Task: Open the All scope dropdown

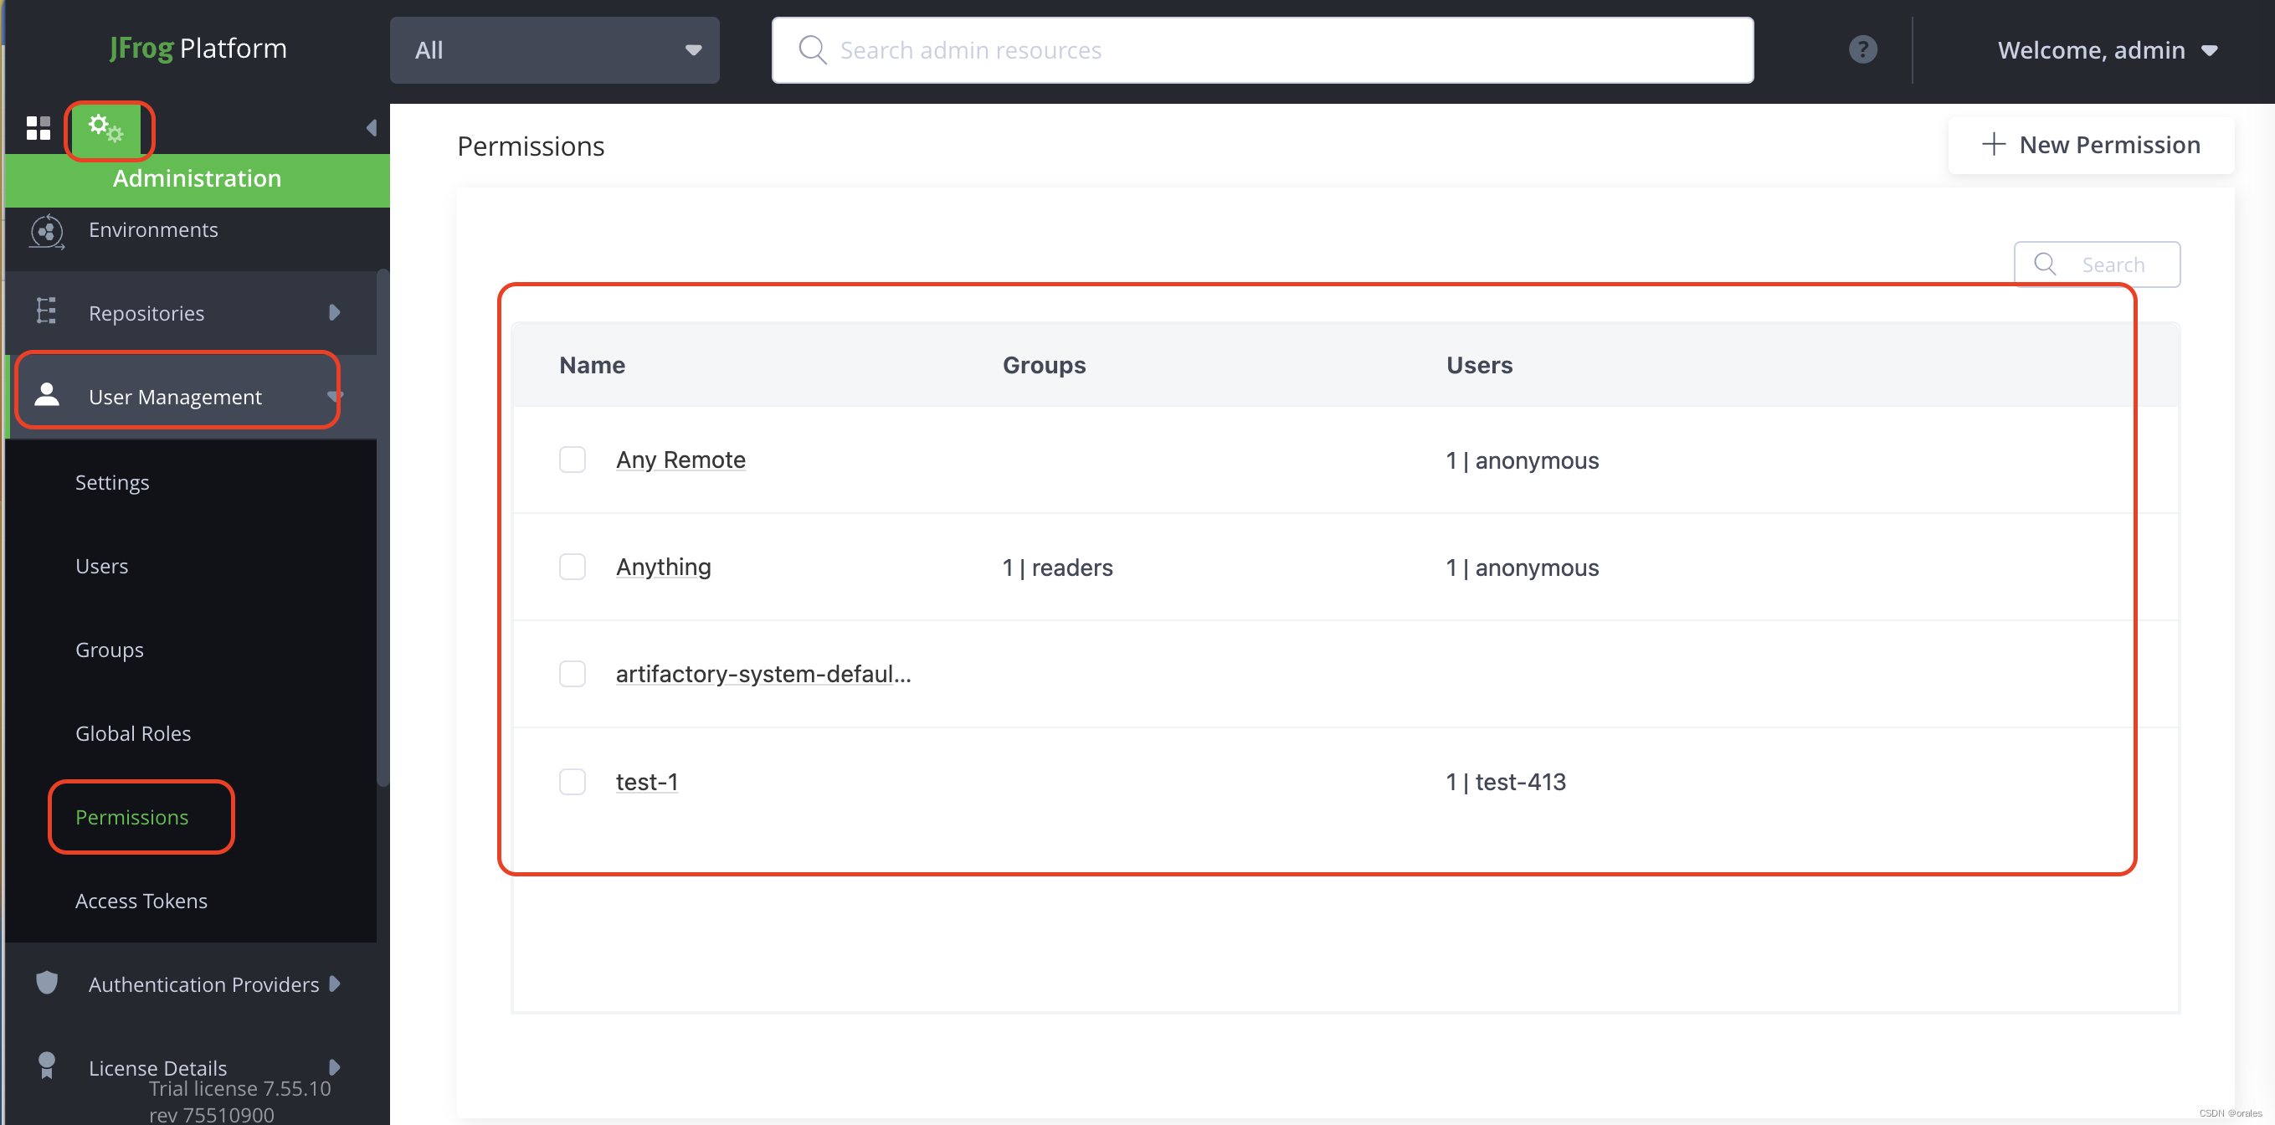Action: [555, 50]
